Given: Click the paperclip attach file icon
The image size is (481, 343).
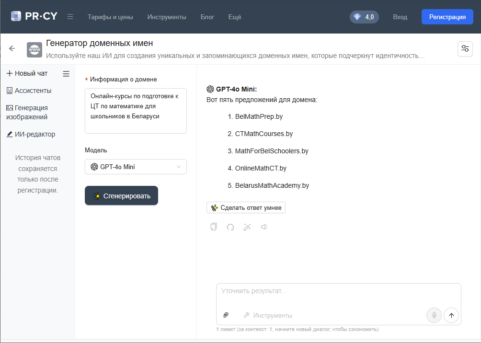Looking at the screenshot, I should coord(226,315).
